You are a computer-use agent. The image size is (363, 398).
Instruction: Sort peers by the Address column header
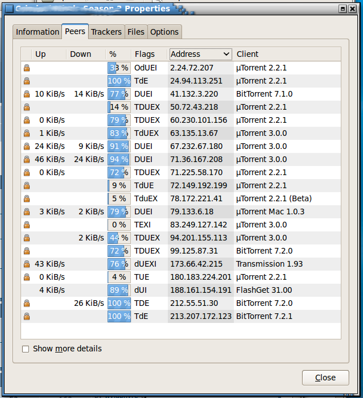pos(201,54)
